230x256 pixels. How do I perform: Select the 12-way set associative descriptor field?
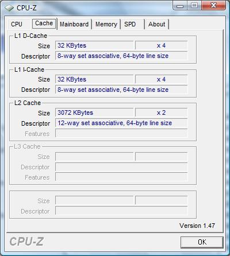click(x=121, y=123)
